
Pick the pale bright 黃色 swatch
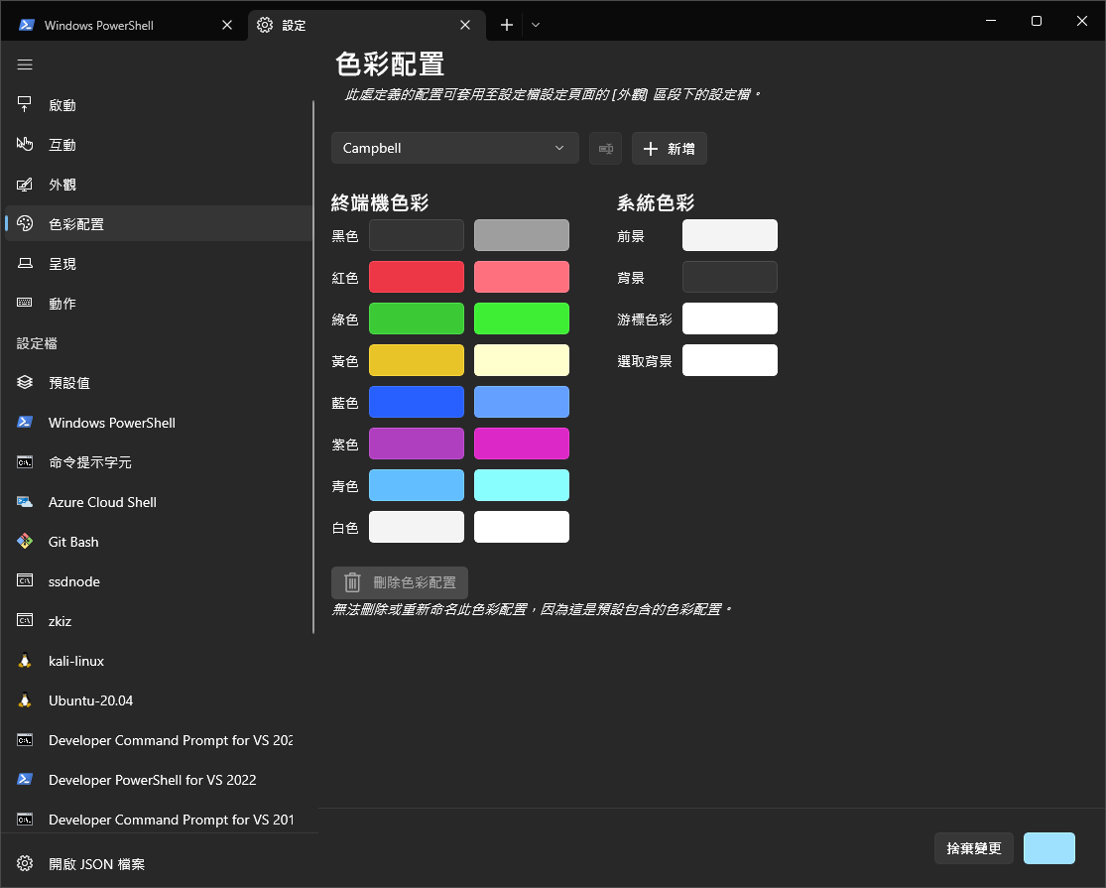522,360
